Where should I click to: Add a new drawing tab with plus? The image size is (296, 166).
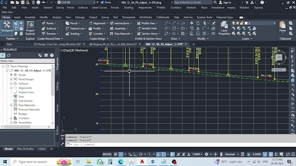193,44
